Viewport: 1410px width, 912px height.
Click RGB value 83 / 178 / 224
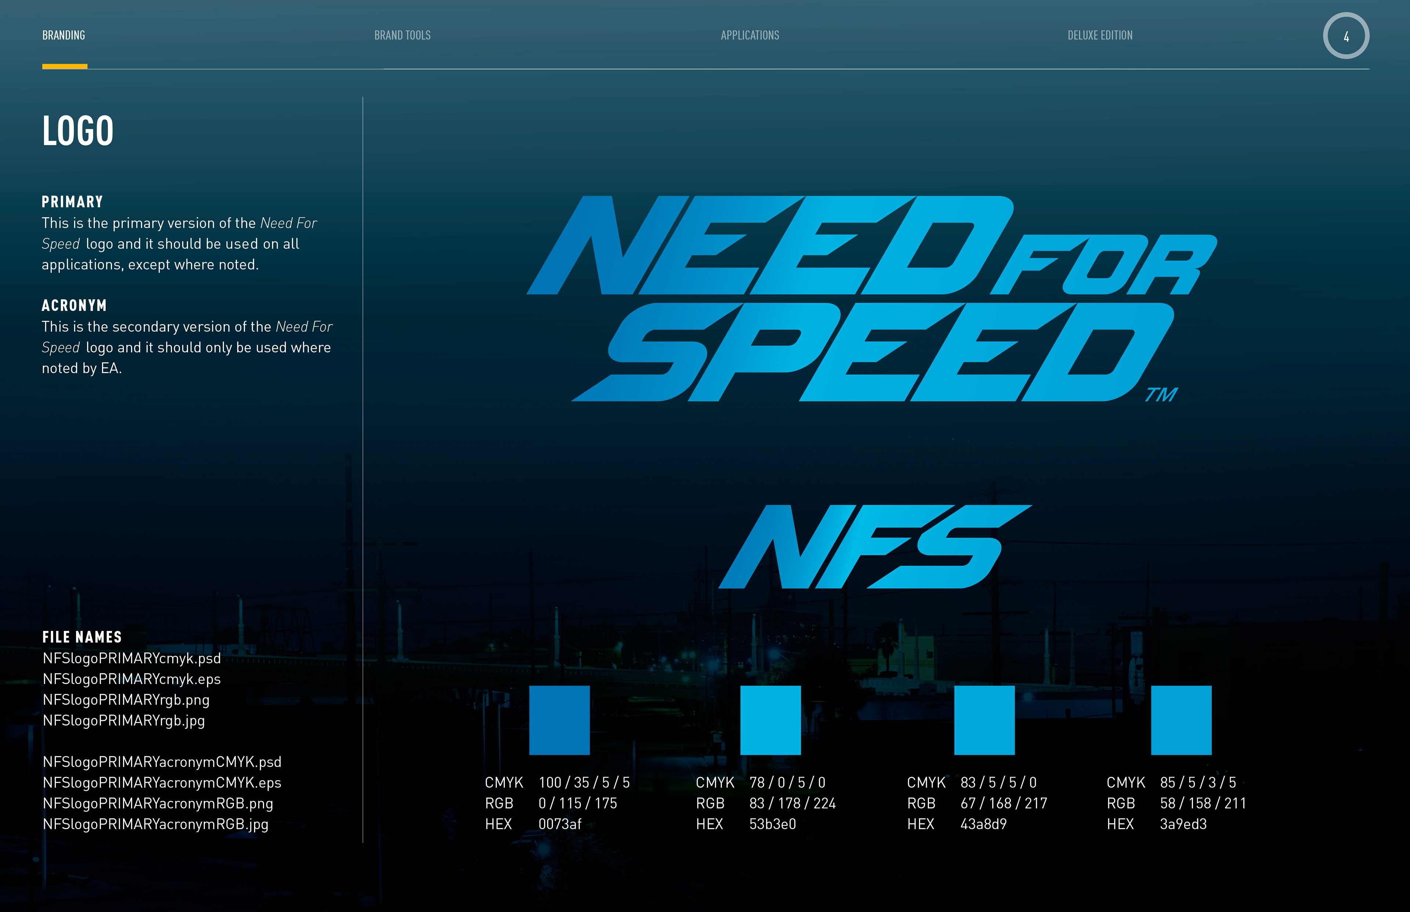click(793, 804)
